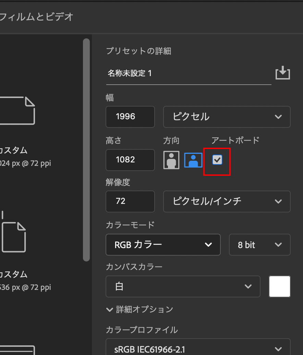Image resolution: width=303 pixels, height=355 pixels.
Task: Open the ピクセル width unit dropdown
Action: point(227,117)
